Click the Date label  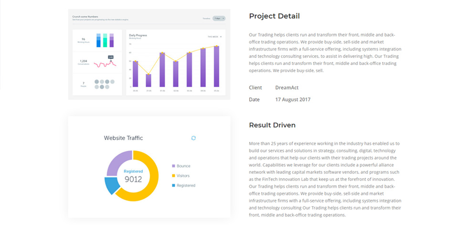[x=254, y=100]
